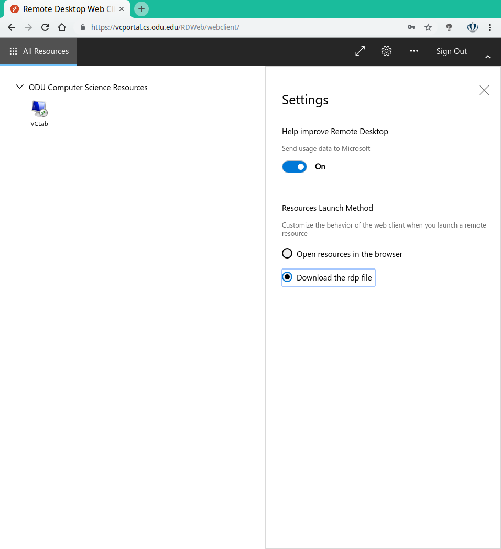Open a new browser tab with plus

(x=141, y=9)
